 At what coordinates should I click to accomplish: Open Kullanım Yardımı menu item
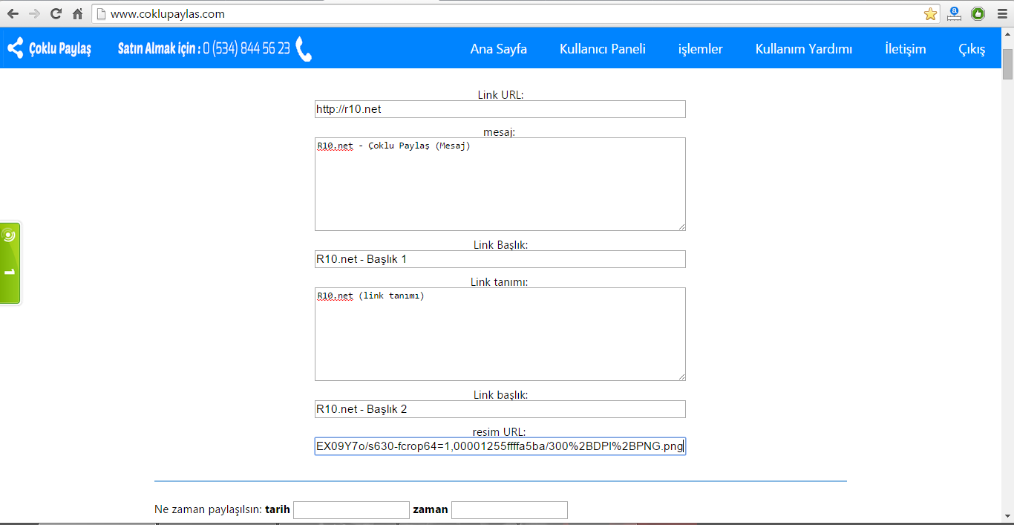pos(804,49)
